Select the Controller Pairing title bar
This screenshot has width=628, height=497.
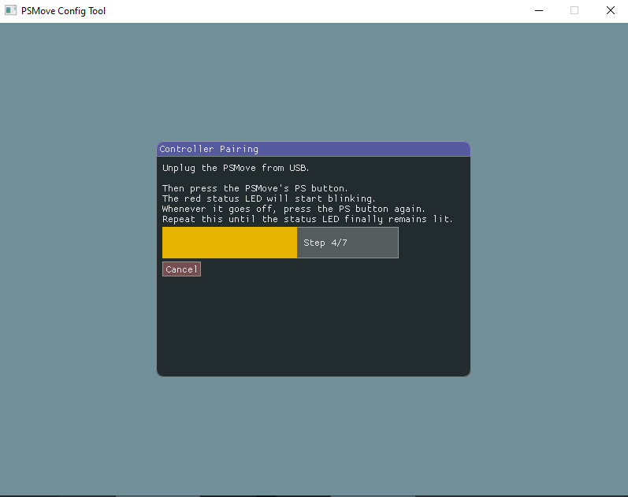tap(313, 149)
